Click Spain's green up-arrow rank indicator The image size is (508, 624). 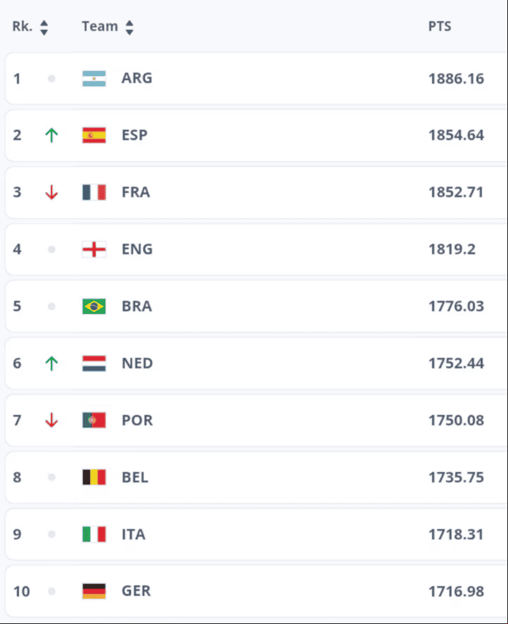51,135
